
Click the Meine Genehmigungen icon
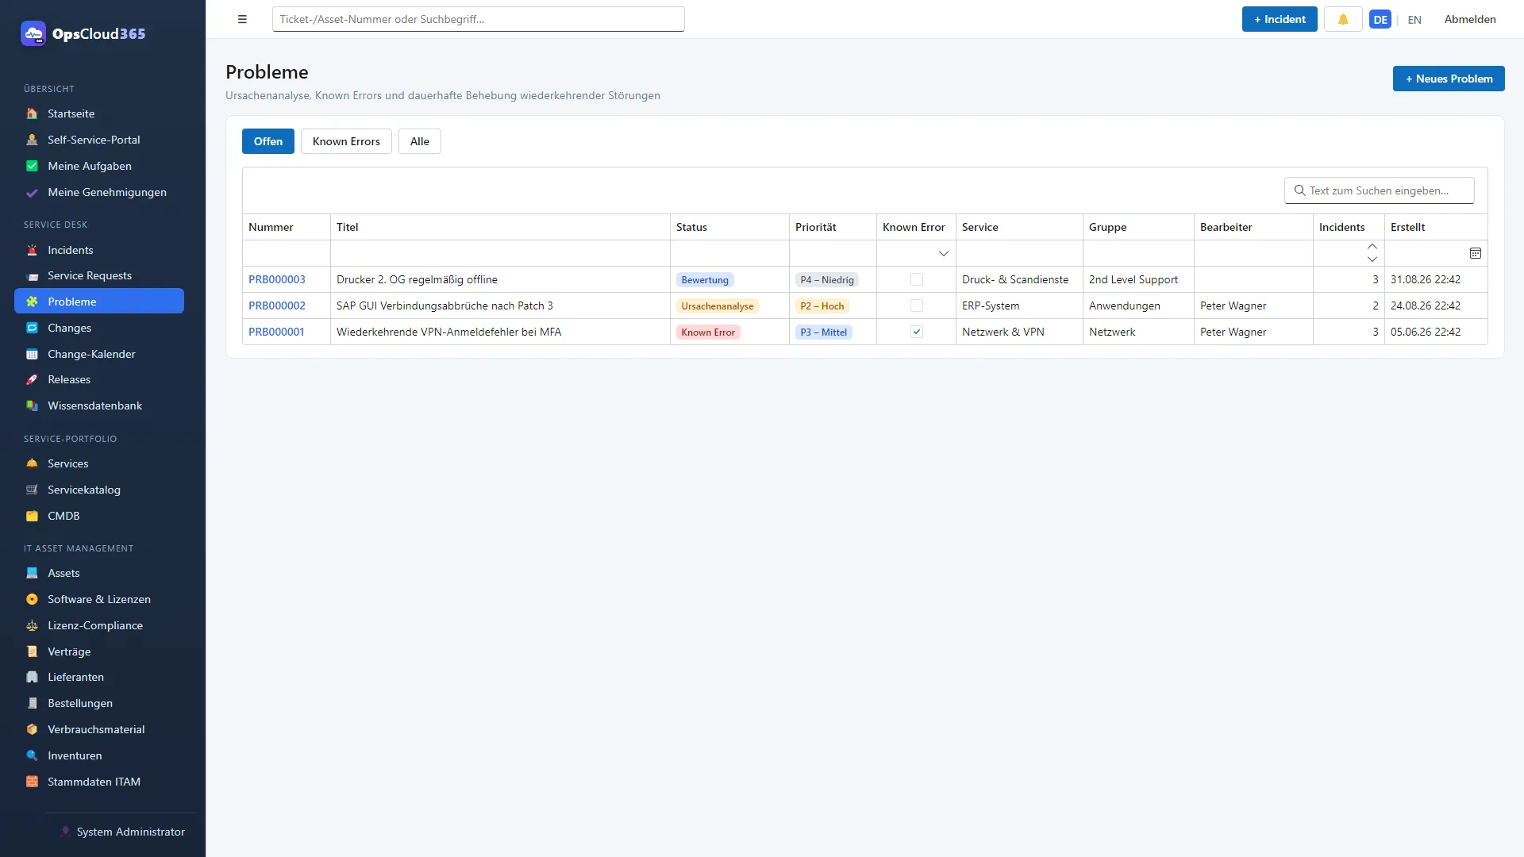pos(32,192)
